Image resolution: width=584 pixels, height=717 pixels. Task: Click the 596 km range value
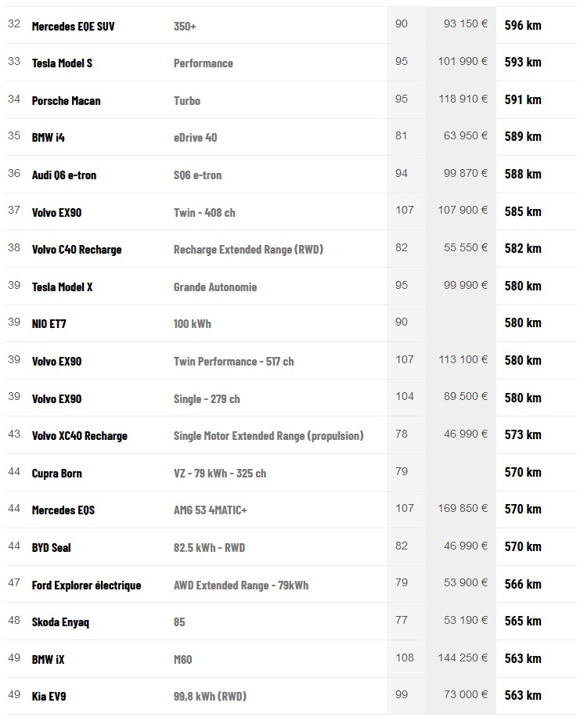pos(522,25)
